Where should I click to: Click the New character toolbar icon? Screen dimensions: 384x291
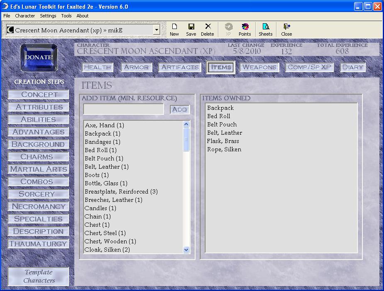click(174, 30)
